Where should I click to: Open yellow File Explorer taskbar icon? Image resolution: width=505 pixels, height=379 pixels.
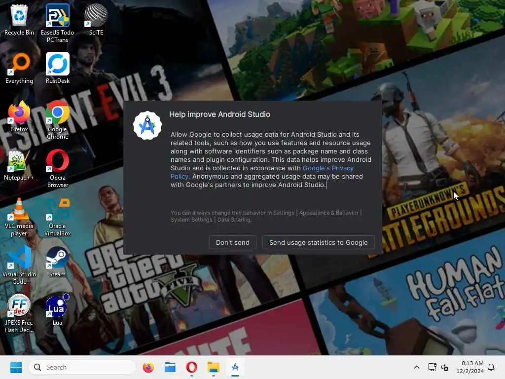pos(213,367)
